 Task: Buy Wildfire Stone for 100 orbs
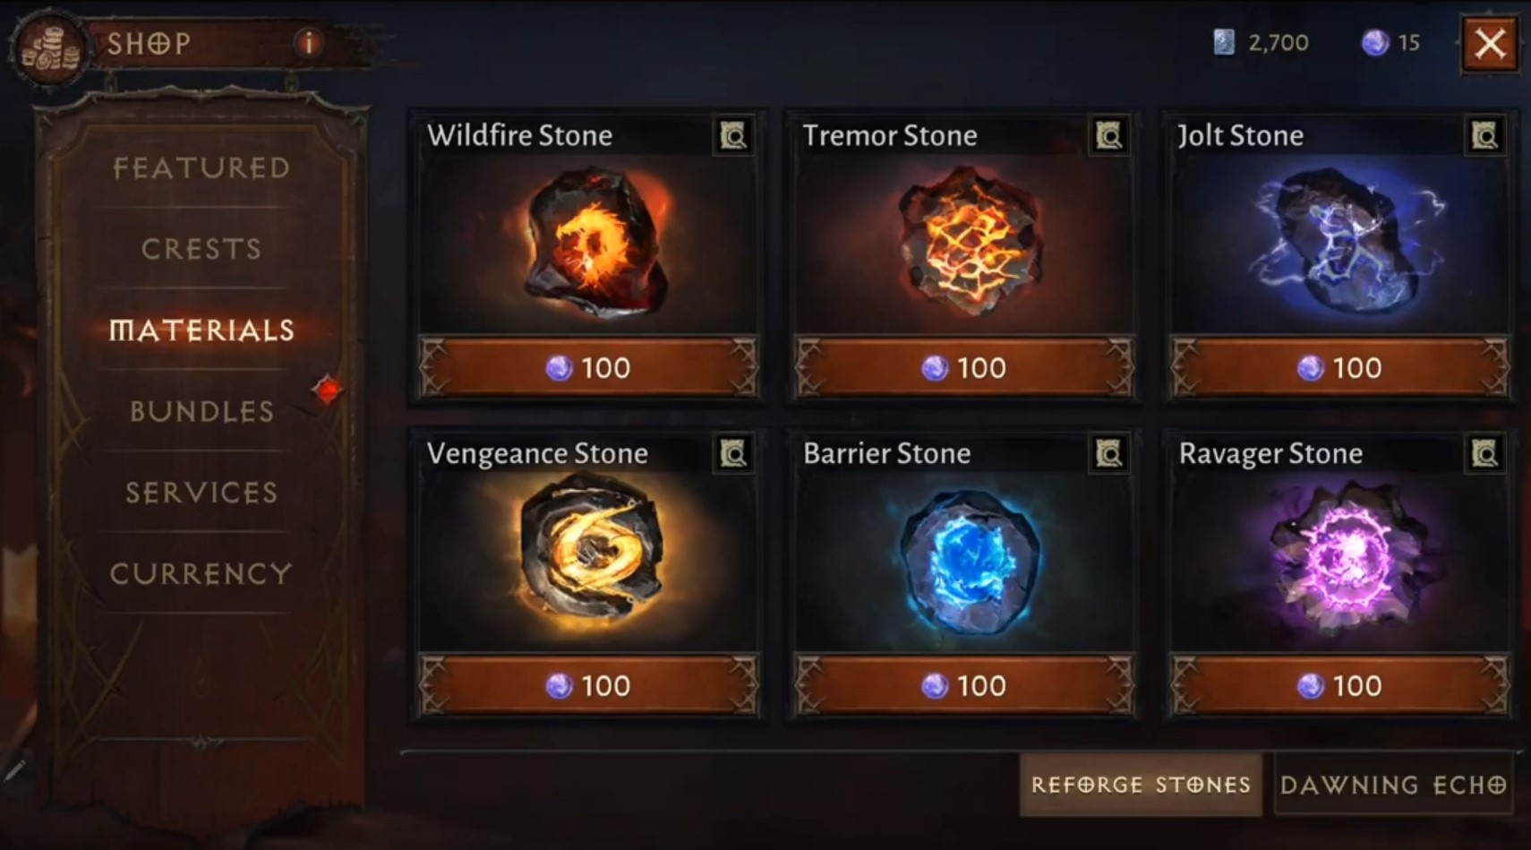coord(589,367)
